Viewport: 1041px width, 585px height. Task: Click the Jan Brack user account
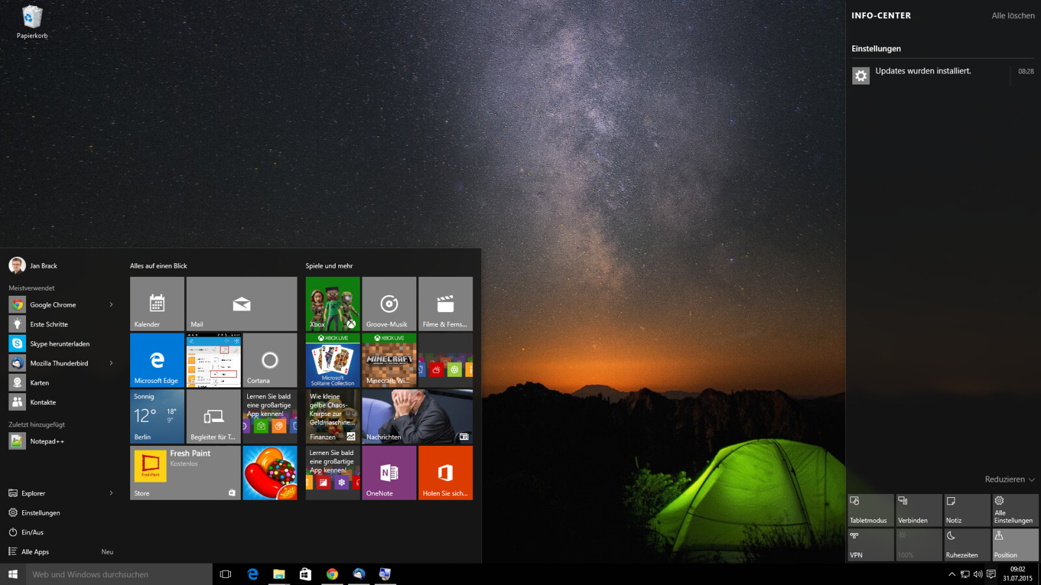pos(33,265)
